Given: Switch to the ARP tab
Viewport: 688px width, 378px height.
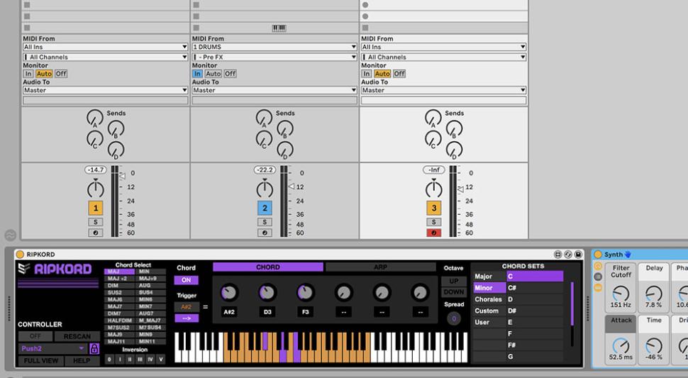Looking at the screenshot, I should pyautogui.click(x=380, y=267).
